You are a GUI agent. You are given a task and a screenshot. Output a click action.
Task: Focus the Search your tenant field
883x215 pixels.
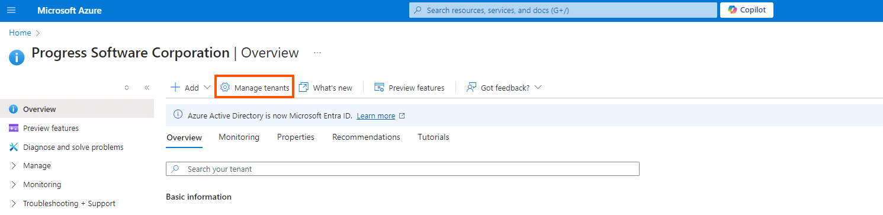click(403, 169)
